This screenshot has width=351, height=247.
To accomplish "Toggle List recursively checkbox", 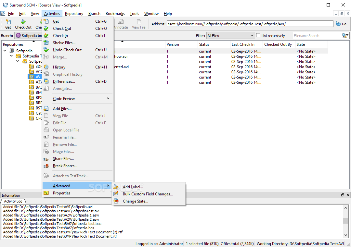I will click(258, 35).
